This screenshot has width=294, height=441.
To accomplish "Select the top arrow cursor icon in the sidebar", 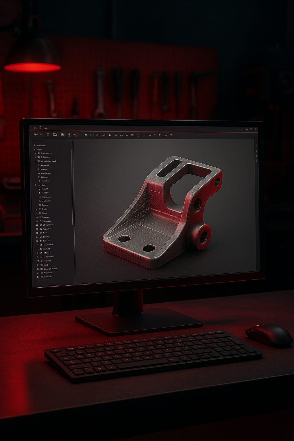I will pyautogui.click(x=34, y=145).
